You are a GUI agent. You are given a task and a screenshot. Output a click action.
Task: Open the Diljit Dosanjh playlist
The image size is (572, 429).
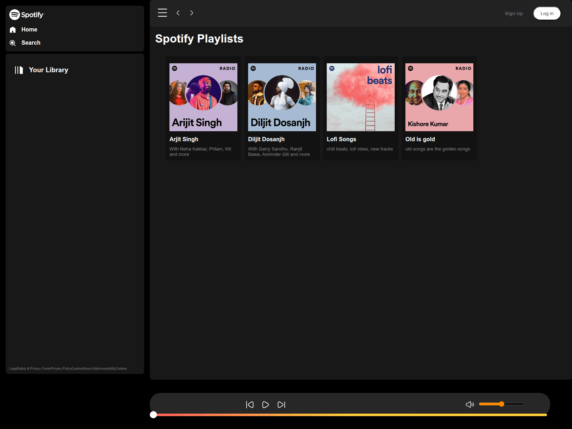(x=282, y=97)
